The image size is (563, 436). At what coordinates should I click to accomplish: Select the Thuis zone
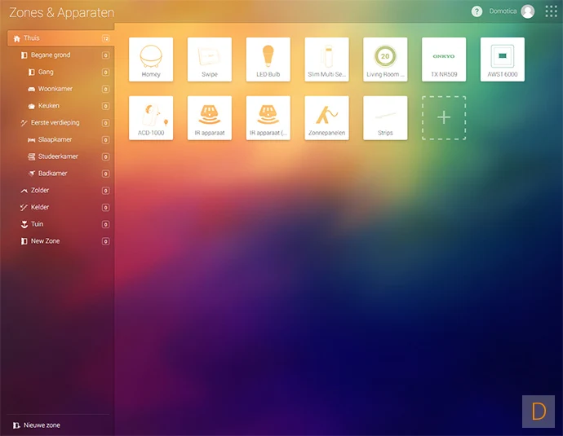tap(60, 38)
